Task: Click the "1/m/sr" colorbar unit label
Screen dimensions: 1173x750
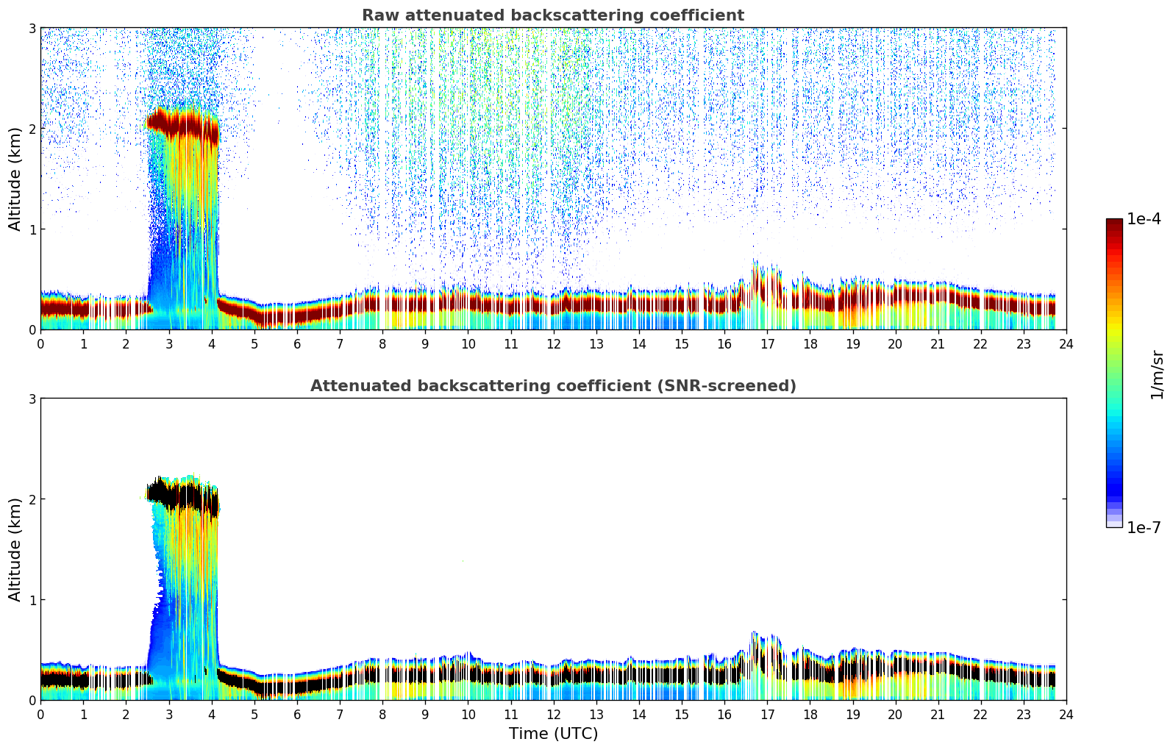Action: [x=1157, y=374]
